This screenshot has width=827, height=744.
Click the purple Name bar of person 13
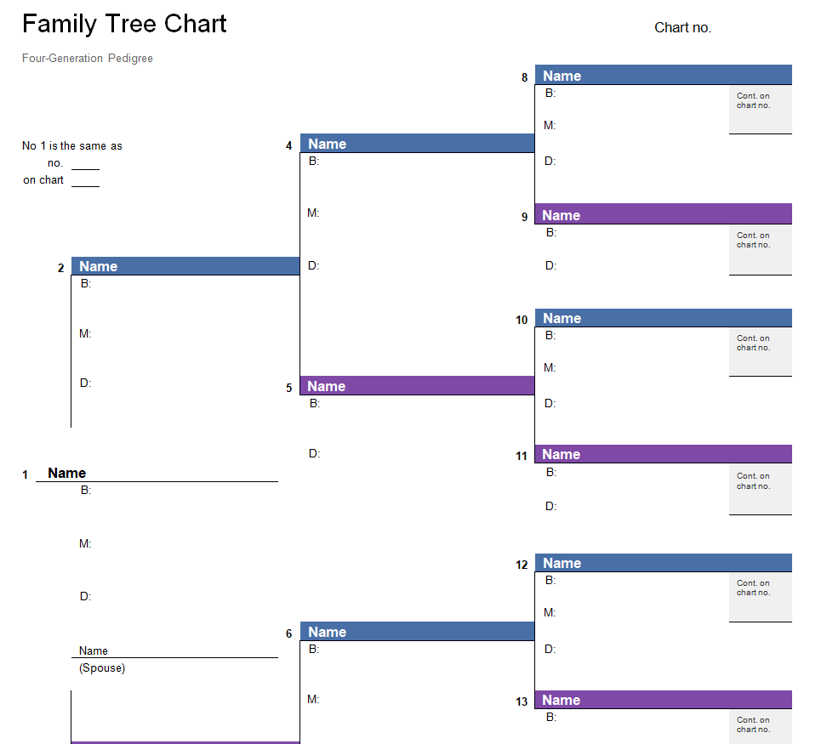click(x=663, y=700)
